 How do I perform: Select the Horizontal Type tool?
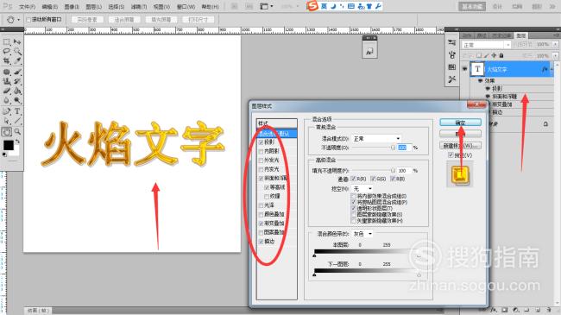[16, 111]
